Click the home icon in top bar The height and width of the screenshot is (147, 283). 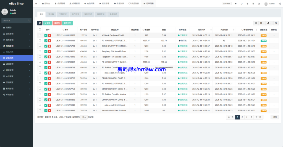tap(235, 4)
